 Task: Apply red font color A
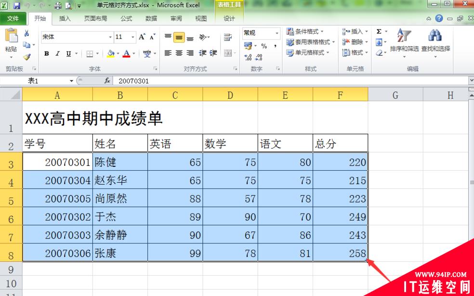pos(126,54)
